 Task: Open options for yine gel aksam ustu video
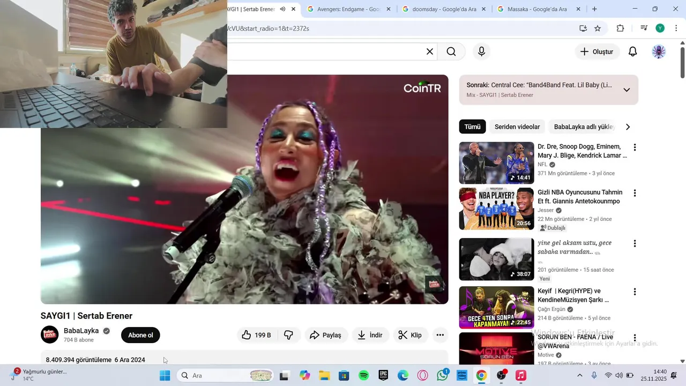pyautogui.click(x=635, y=243)
